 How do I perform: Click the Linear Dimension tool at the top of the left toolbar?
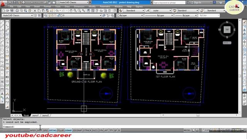pos(7,22)
